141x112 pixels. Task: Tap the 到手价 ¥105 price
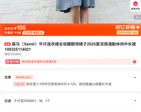coord(15,28)
